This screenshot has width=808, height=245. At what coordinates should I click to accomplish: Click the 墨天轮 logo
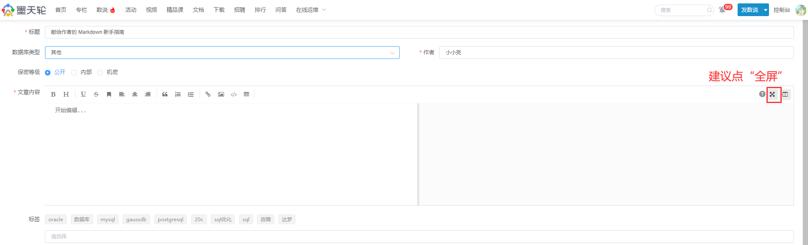24,10
